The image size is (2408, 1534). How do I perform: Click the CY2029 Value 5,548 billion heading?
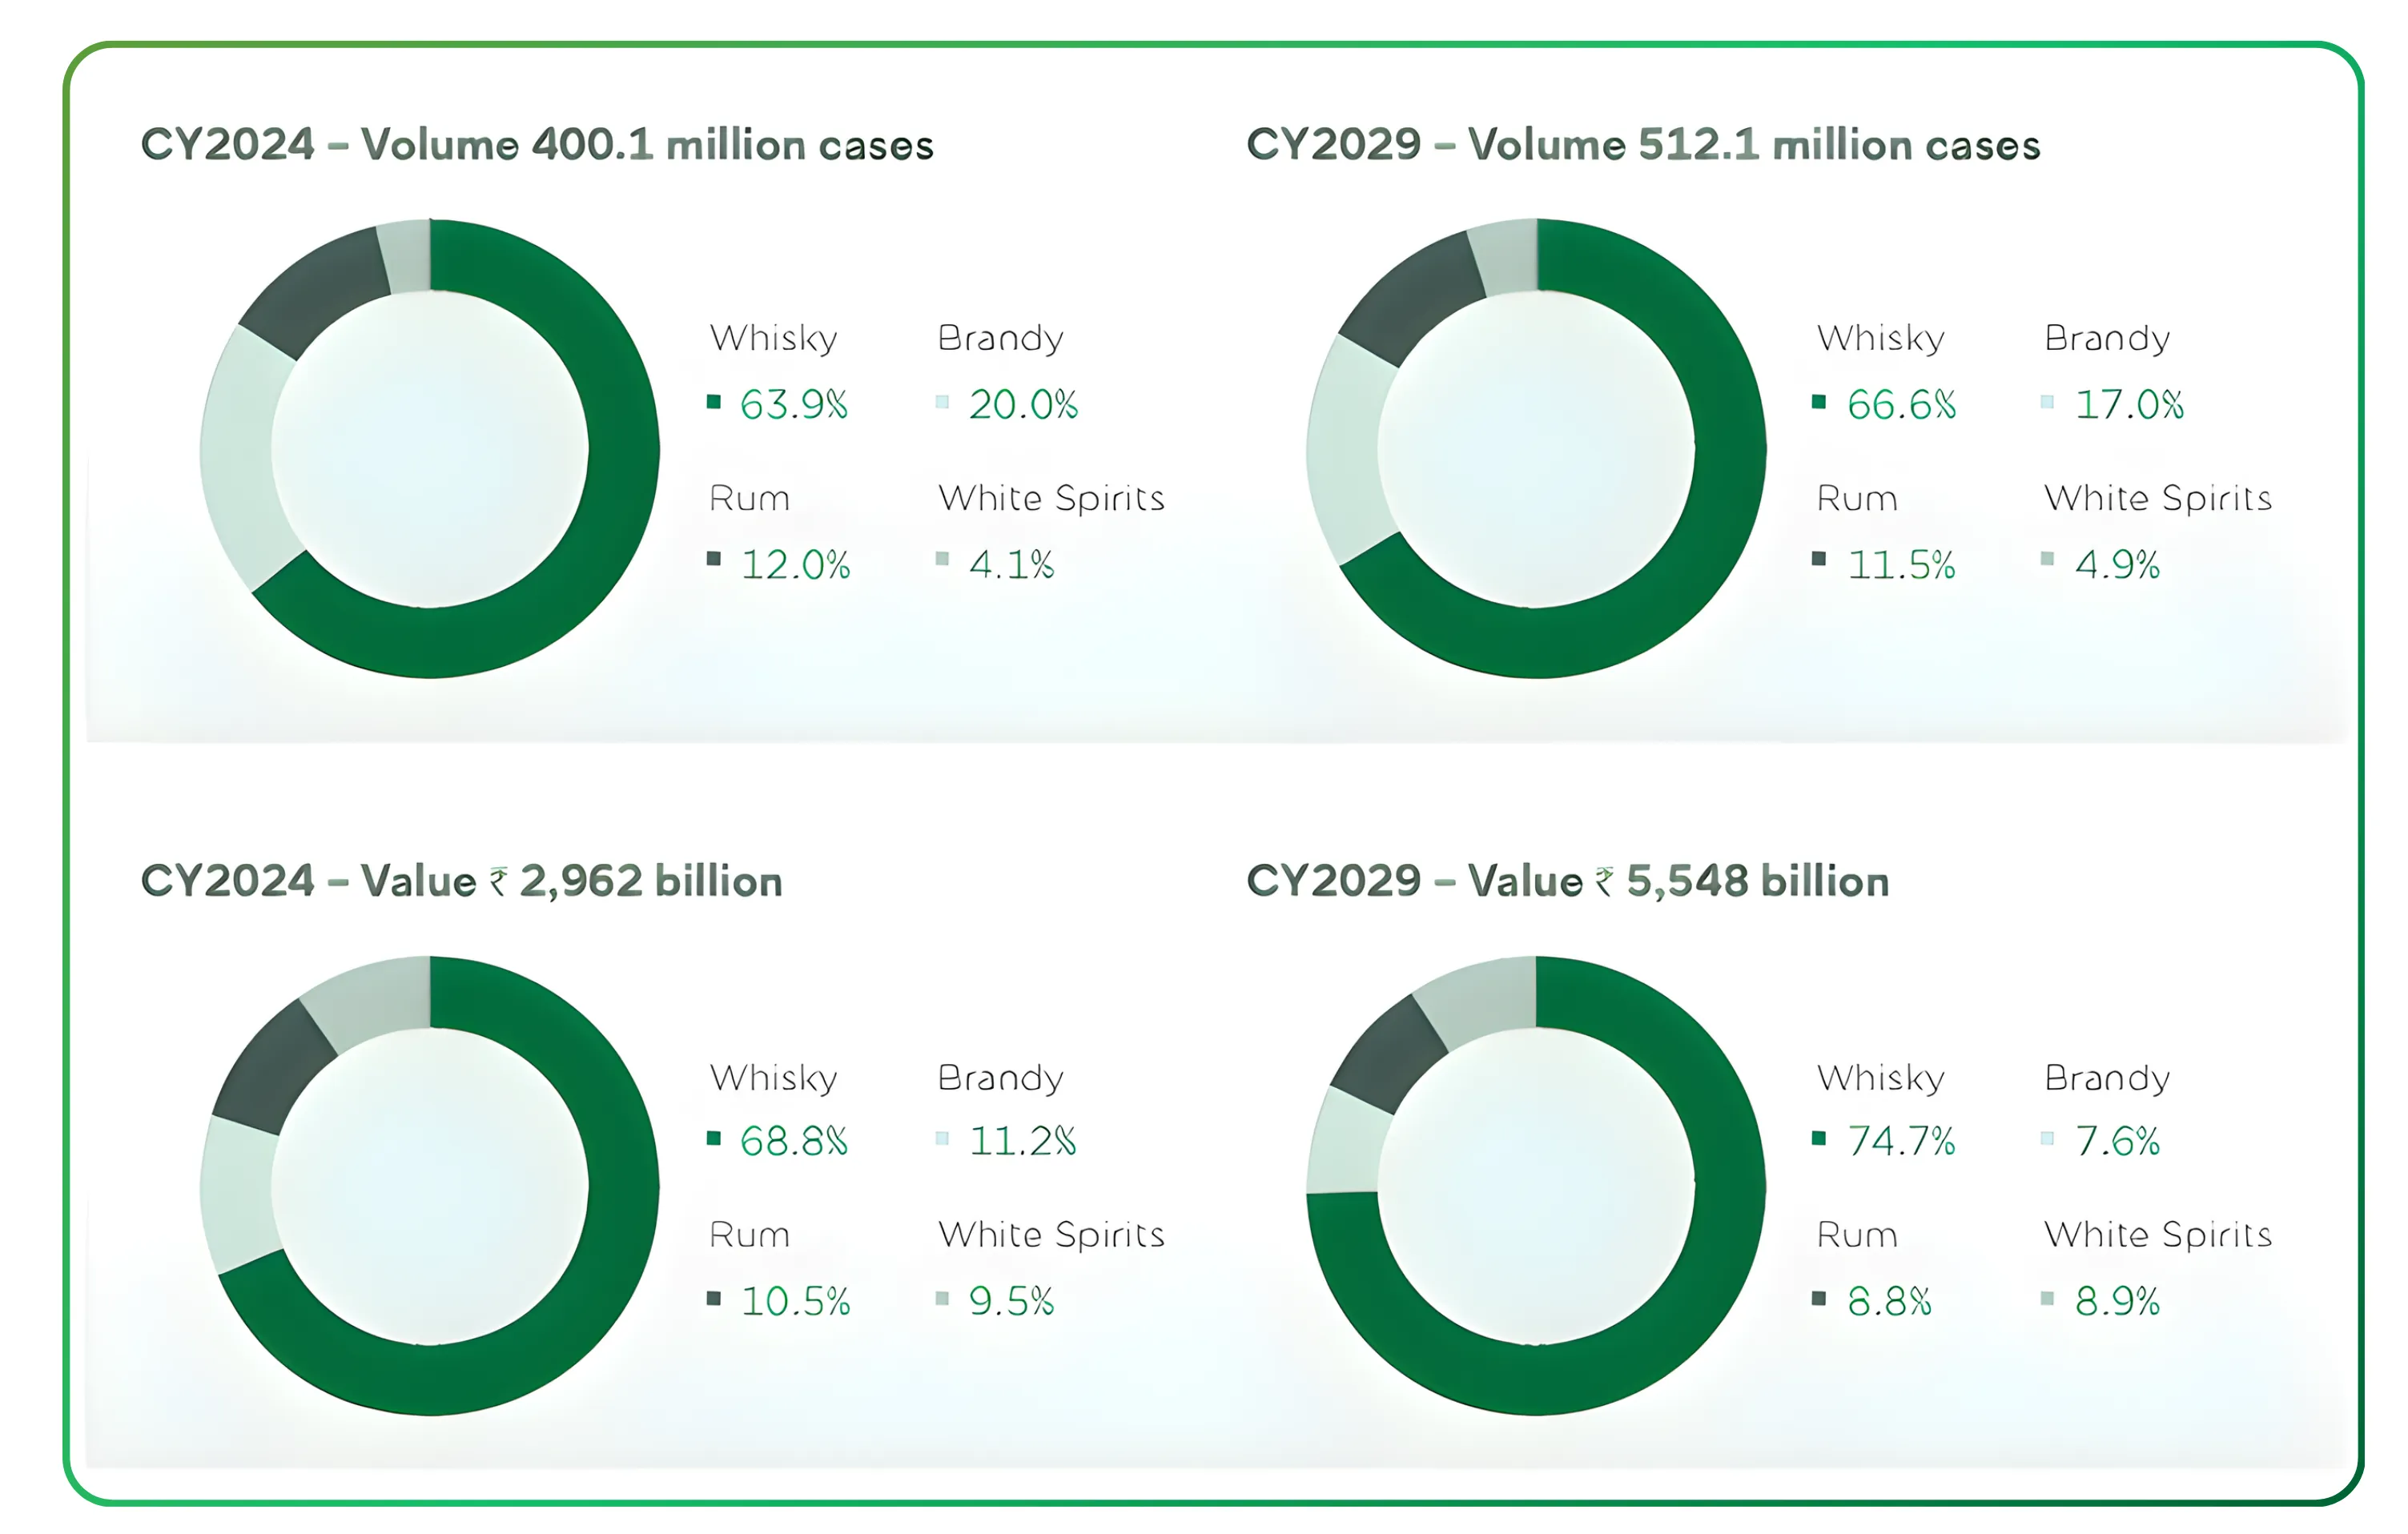1567,881
